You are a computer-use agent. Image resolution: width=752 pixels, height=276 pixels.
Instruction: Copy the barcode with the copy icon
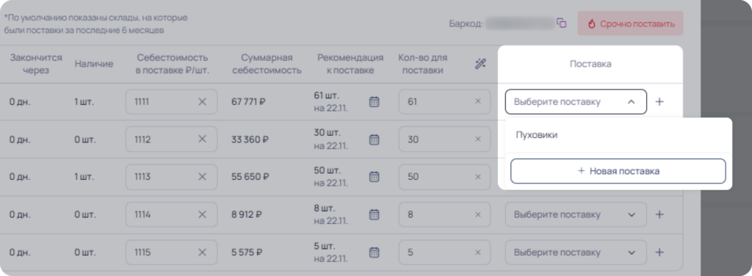tap(561, 23)
